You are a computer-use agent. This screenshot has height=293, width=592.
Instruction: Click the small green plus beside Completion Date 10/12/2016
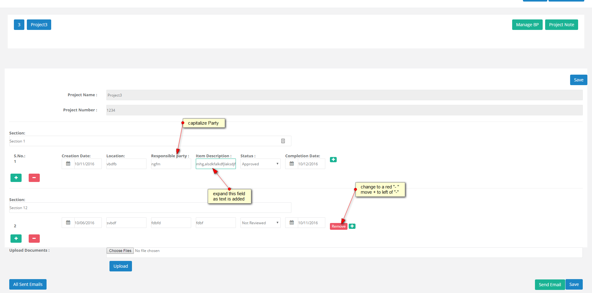click(x=333, y=160)
